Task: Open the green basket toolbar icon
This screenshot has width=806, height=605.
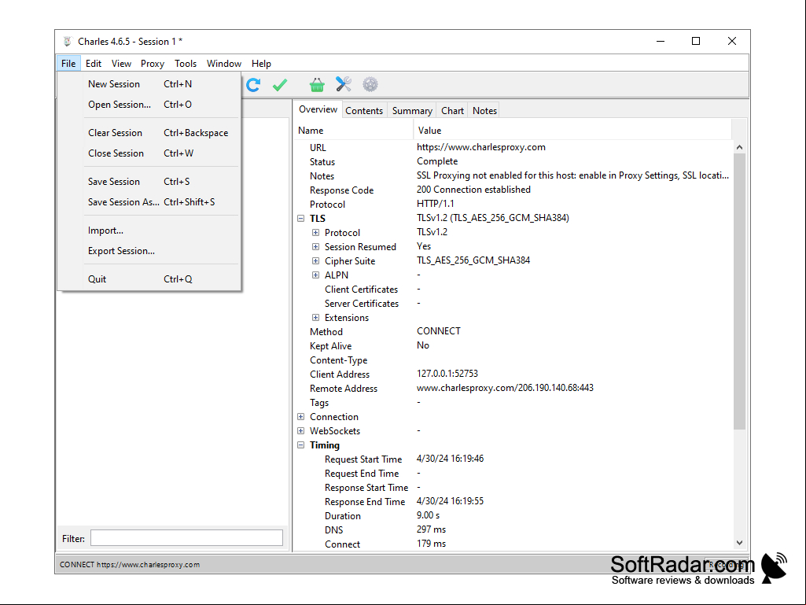Action: click(x=317, y=85)
